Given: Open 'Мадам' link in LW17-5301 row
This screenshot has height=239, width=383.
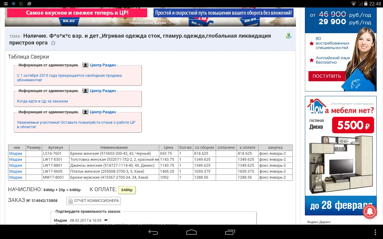Looking at the screenshot, I should (16, 160).
